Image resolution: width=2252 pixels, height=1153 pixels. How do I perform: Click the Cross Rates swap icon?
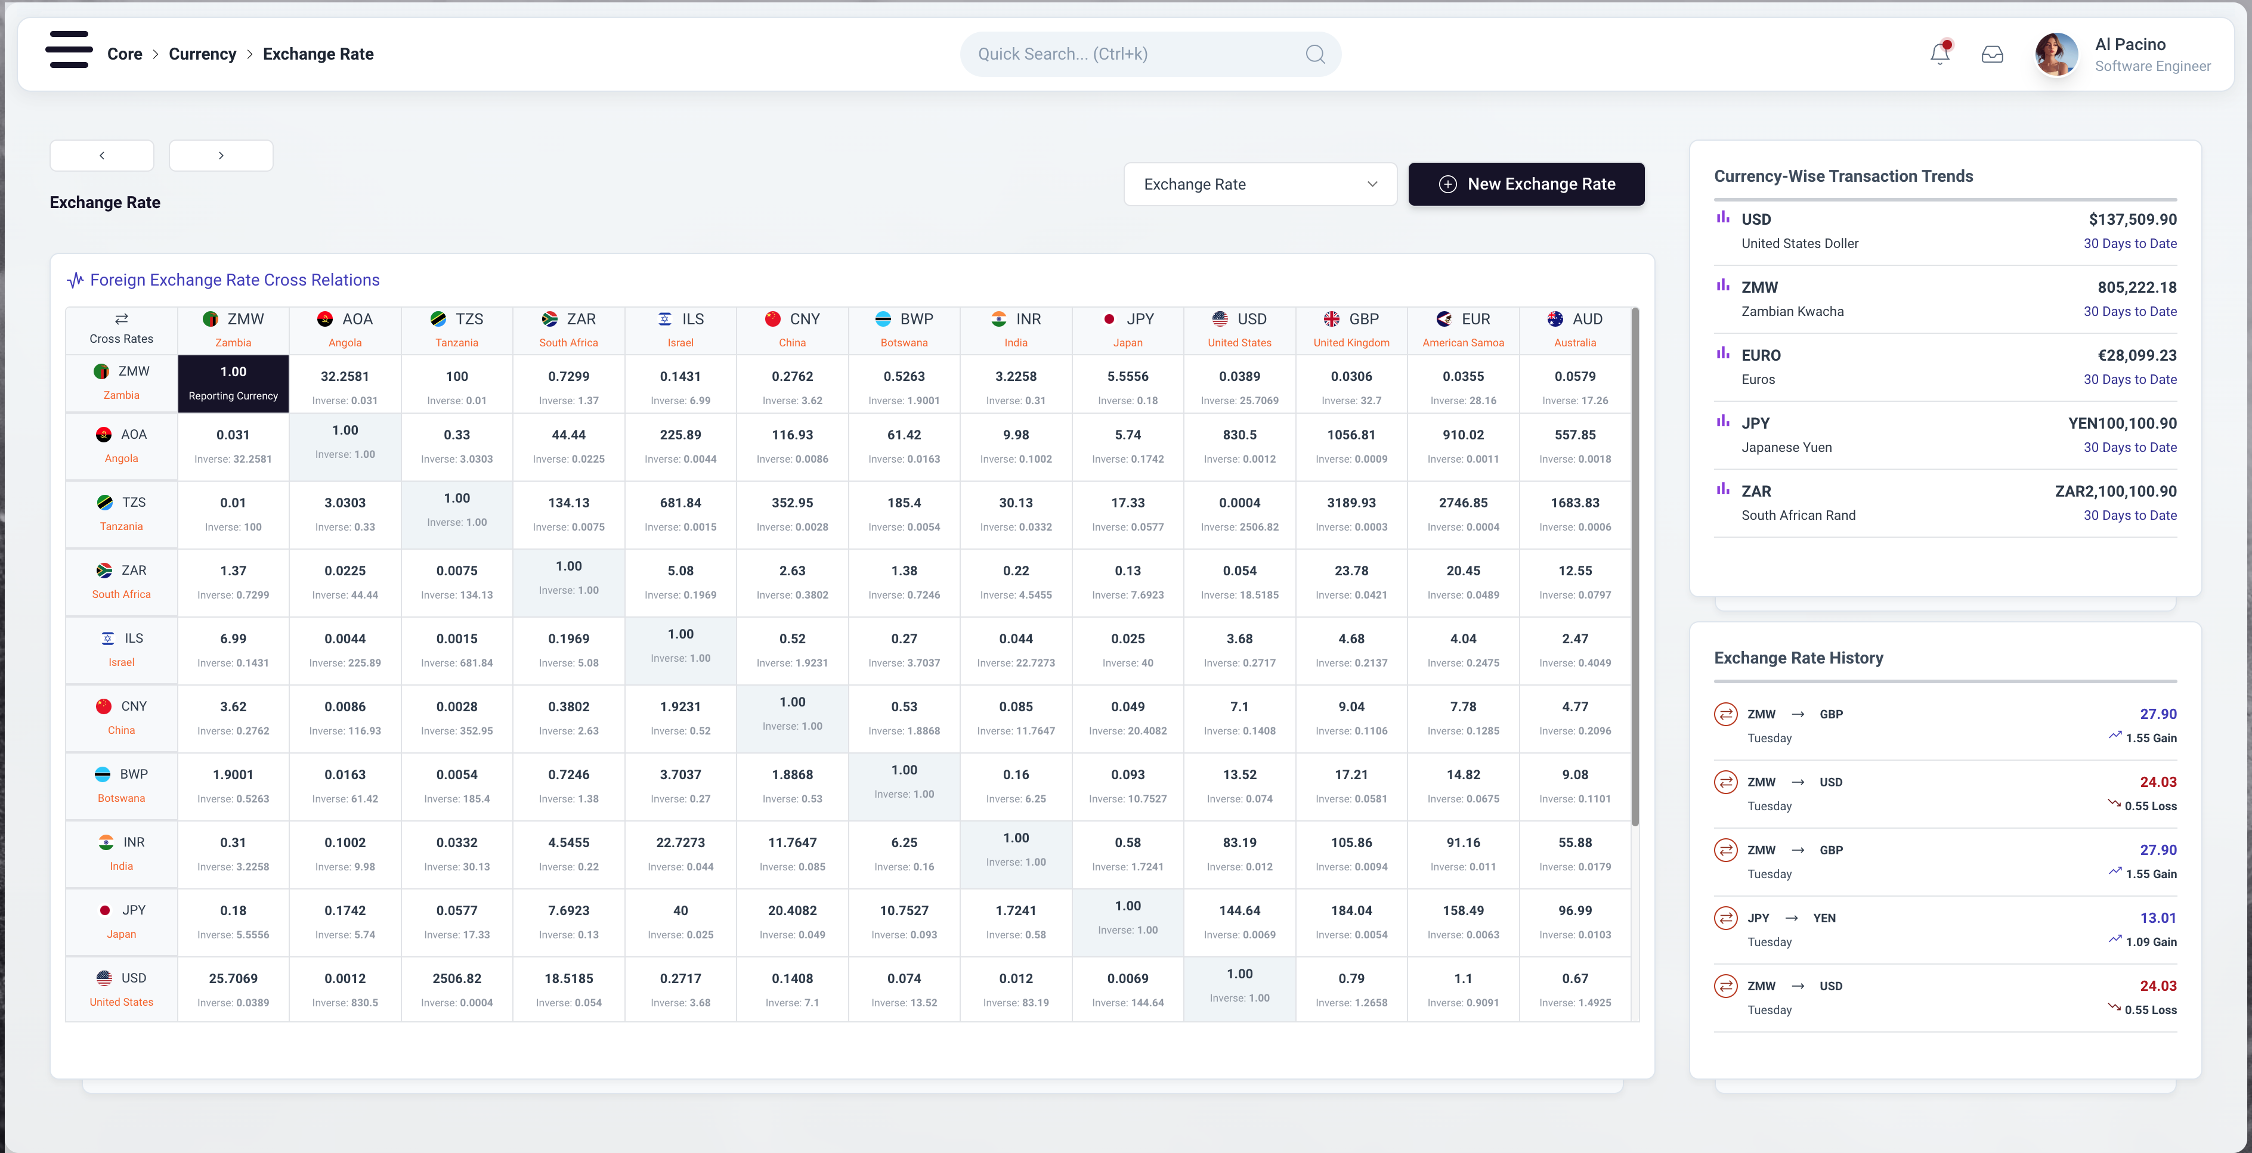point(122,319)
